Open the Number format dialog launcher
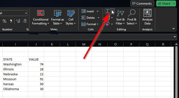The image size is (179, 98). pyautogui.click(x=28, y=30)
